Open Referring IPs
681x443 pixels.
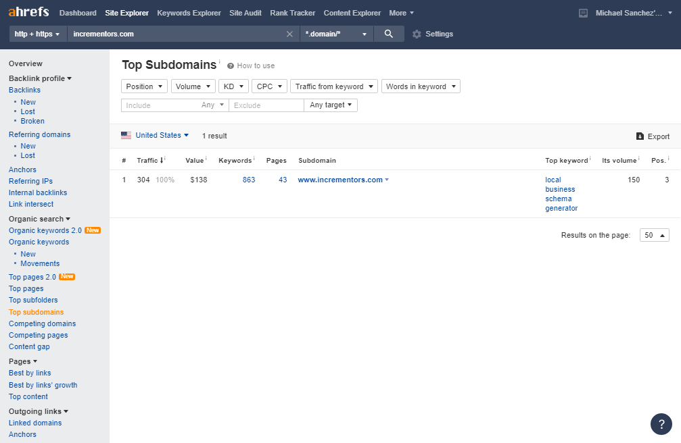tap(30, 182)
